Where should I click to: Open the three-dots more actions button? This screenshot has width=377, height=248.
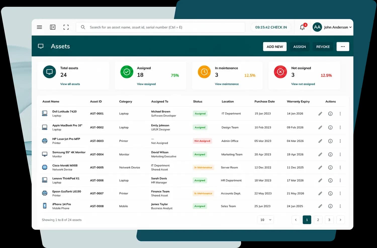pos(343,47)
